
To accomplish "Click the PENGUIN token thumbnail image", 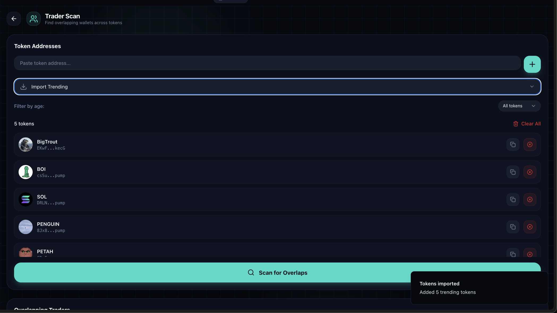I will [x=25, y=227].
